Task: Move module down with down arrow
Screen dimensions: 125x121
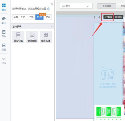Action: (99, 17)
